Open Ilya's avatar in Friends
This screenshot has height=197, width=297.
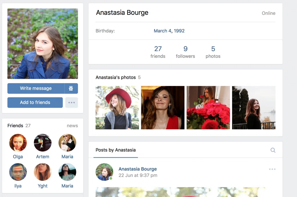18,172
